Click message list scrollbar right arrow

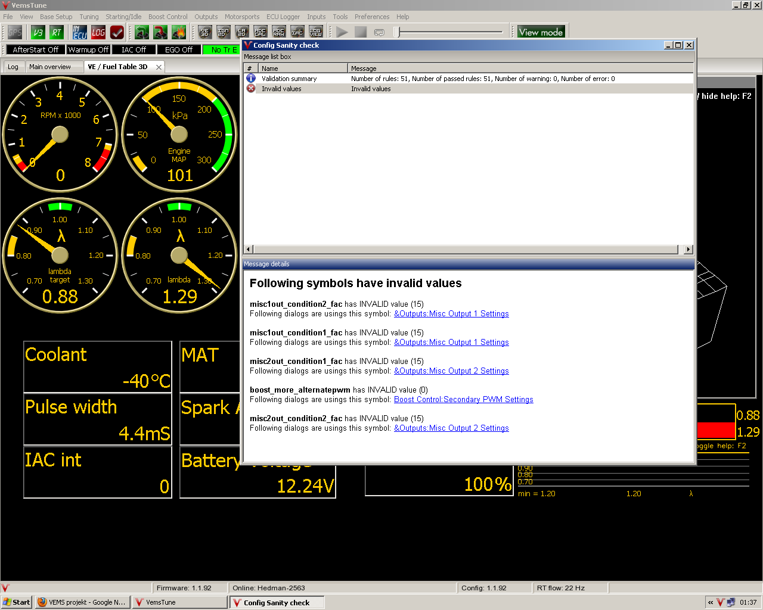(x=688, y=250)
